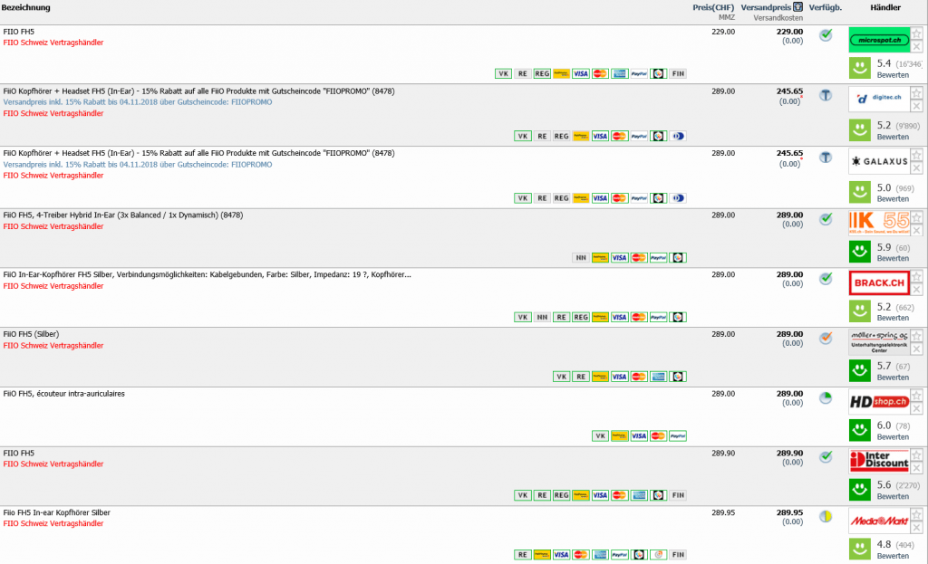Click the RE badge in the MediaMarkt row
928x564 pixels.
point(523,555)
